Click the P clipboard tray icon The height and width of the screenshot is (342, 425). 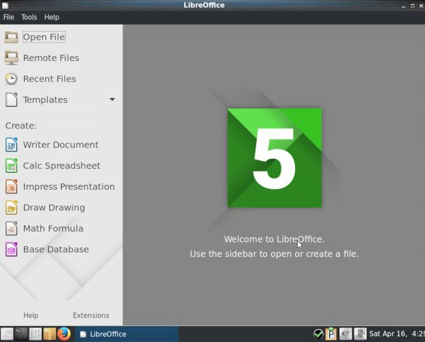[x=331, y=334]
